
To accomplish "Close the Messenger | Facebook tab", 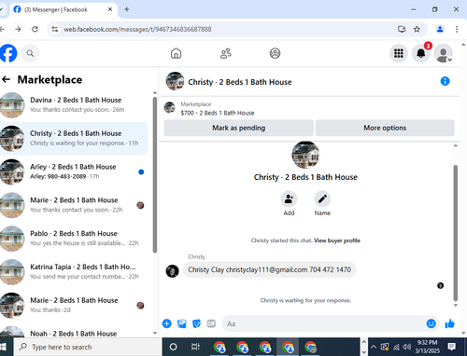I will [110, 9].
